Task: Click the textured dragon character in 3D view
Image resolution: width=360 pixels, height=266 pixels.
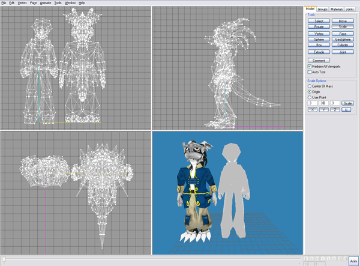Action: point(196,192)
